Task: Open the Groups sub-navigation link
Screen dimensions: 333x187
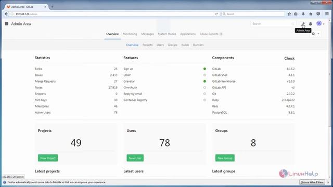Action: point(172,45)
